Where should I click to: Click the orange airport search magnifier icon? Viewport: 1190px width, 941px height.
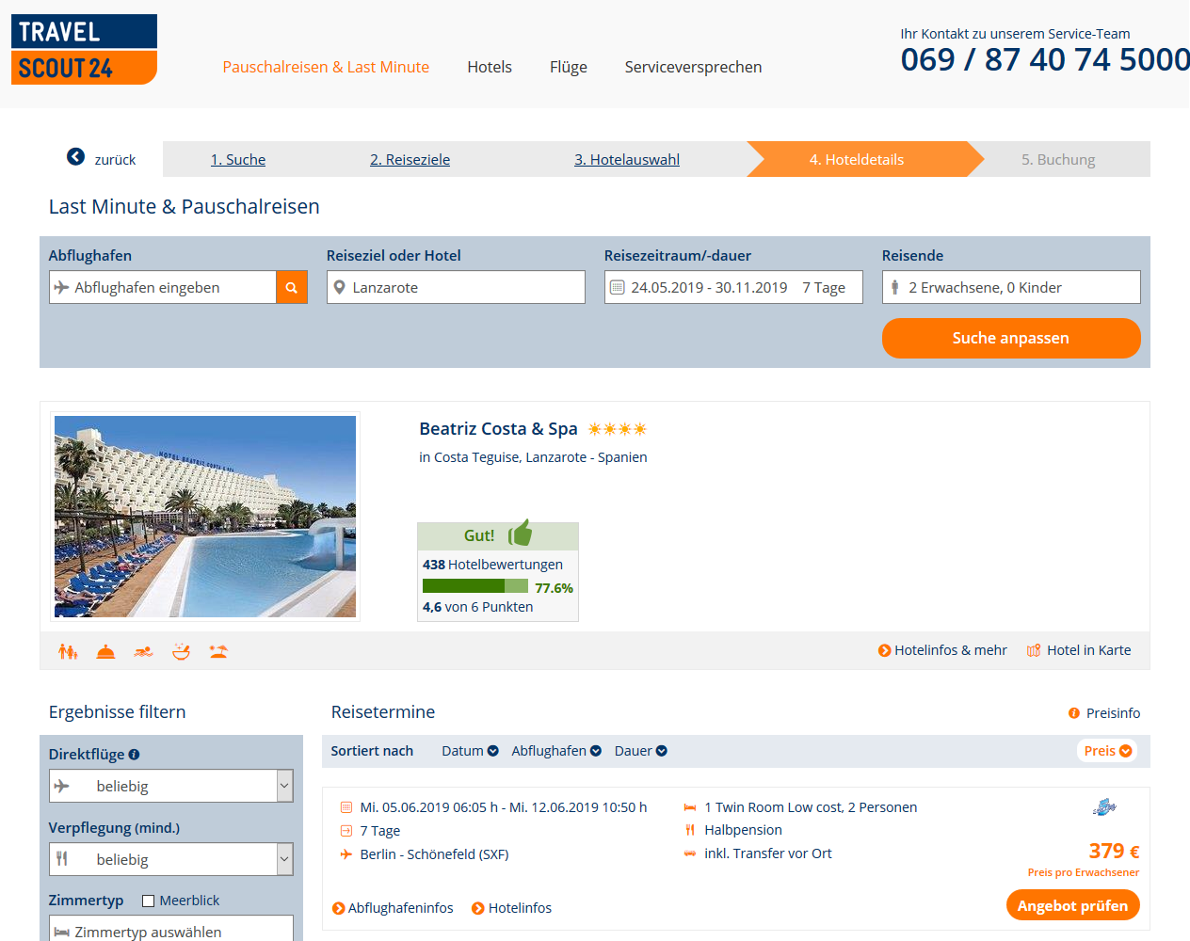[292, 287]
